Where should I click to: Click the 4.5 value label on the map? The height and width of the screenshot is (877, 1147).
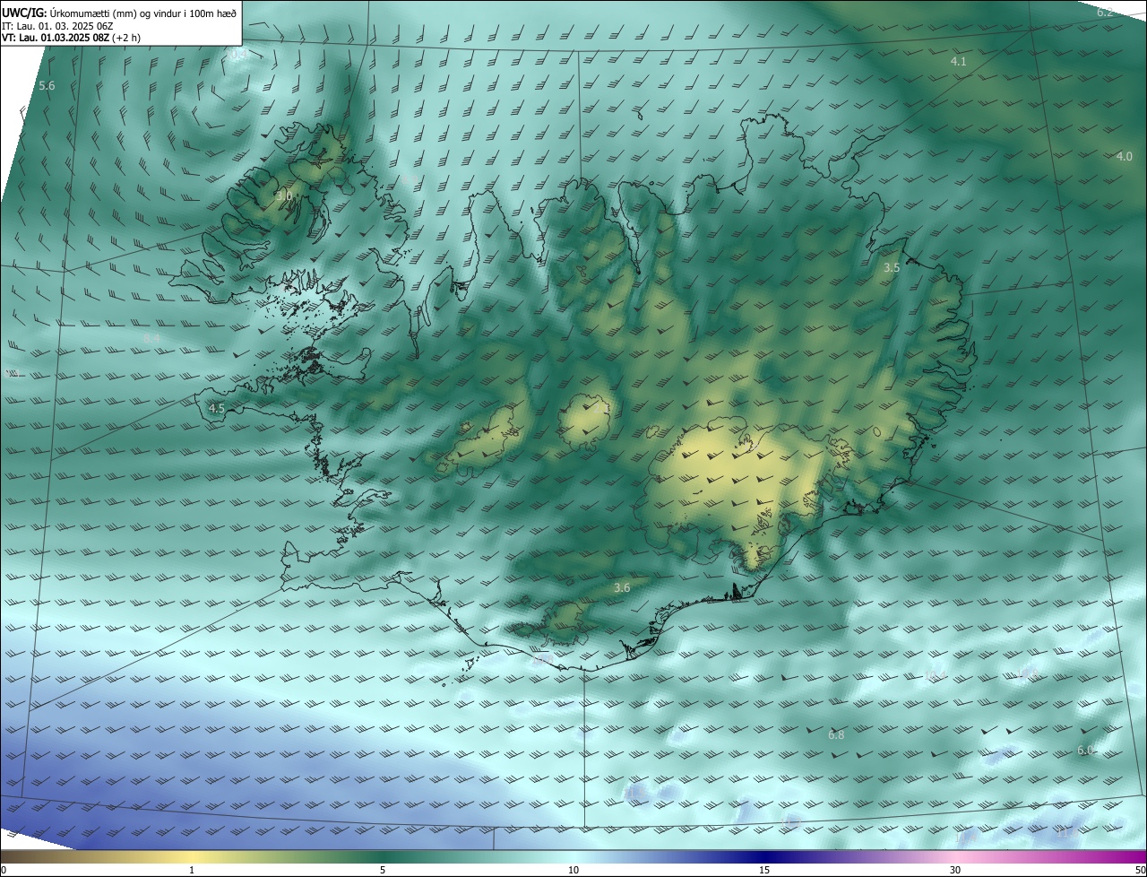(216, 408)
